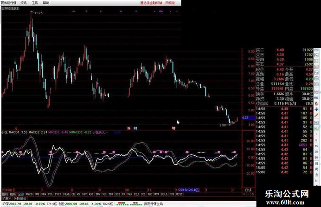
Task: Select the MACD indicator tab
Action: pyautogui.click(x=29, y=194)
